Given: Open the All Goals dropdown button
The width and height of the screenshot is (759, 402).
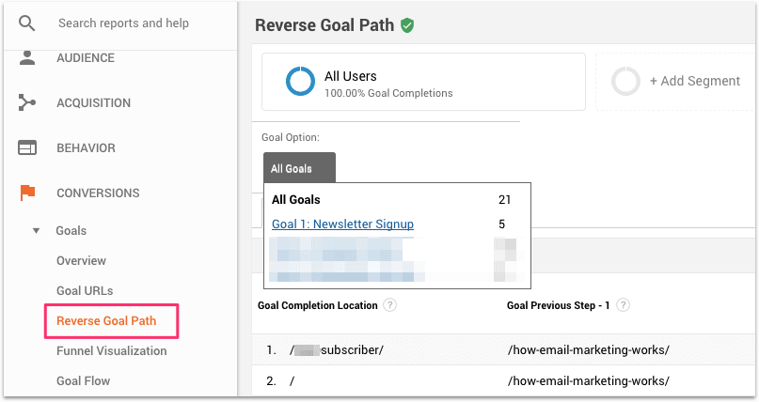Looking at the screenshot, I should pos(298,169).
